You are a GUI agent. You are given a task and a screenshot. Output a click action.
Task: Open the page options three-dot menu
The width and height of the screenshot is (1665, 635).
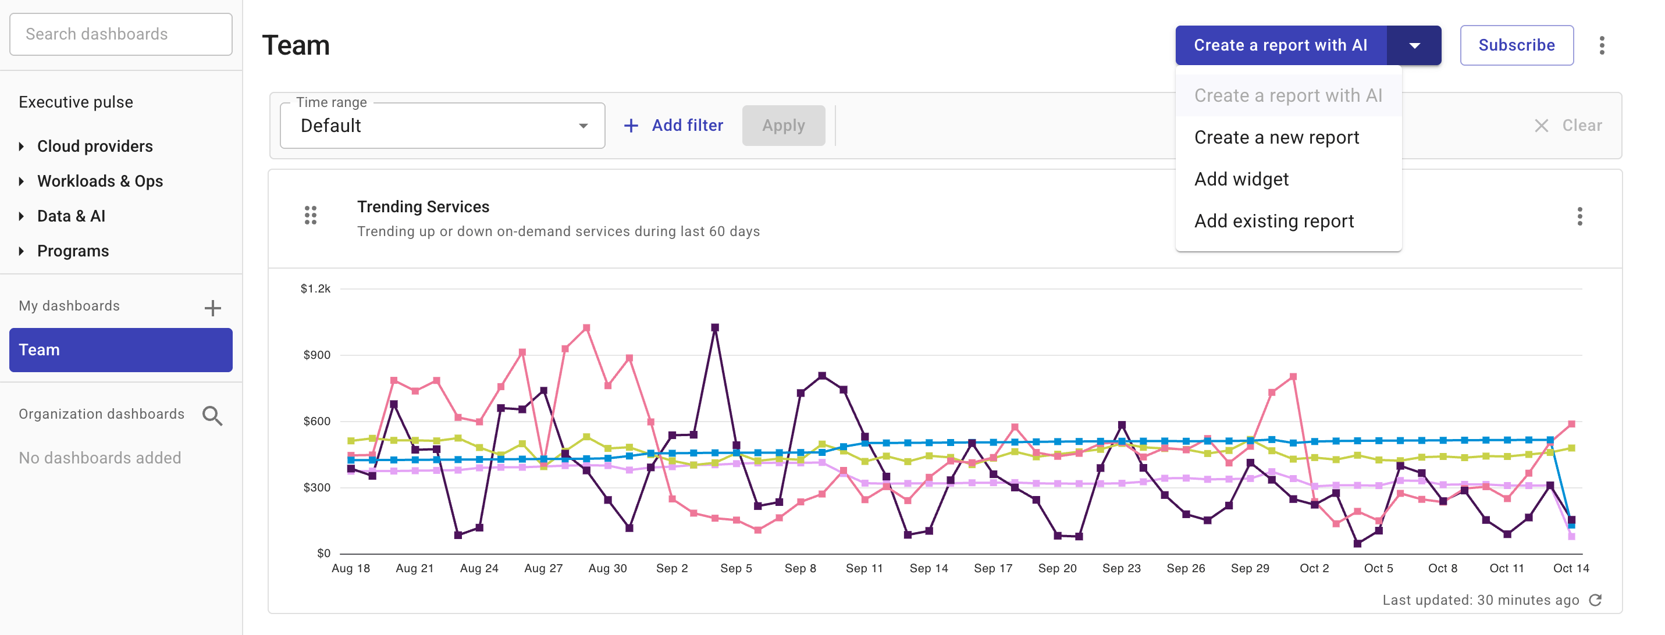click(x=1602, y=45)
